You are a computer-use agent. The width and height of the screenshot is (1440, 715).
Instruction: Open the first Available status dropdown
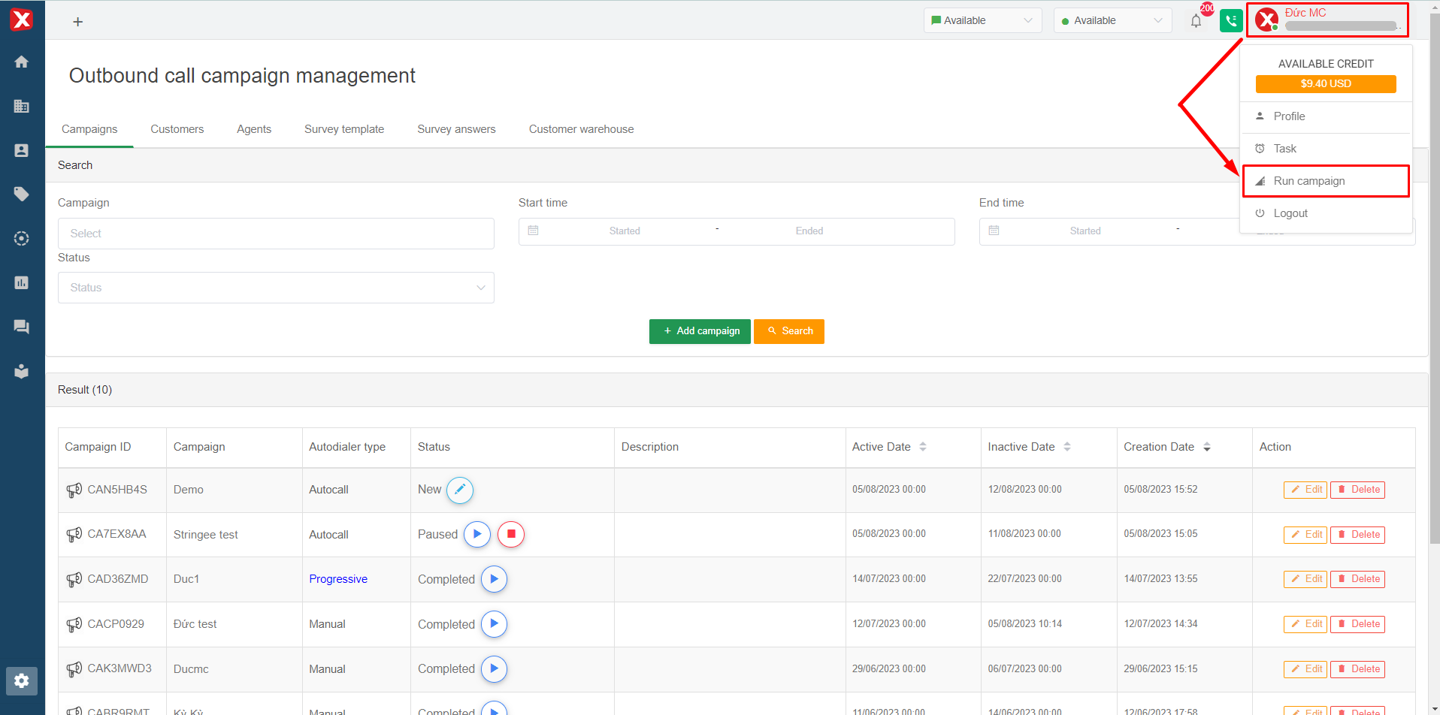(982, 20)
